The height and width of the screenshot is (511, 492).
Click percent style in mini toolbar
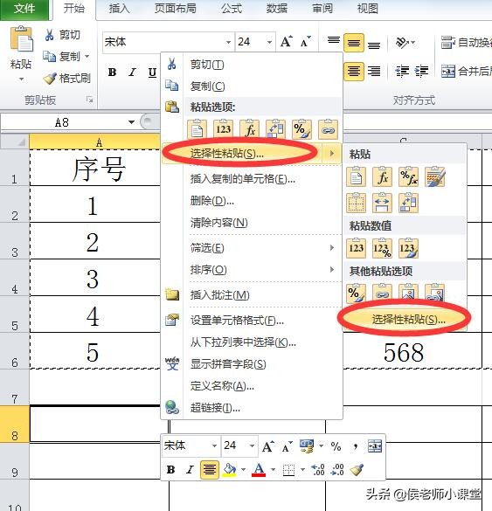pos(336,445)
